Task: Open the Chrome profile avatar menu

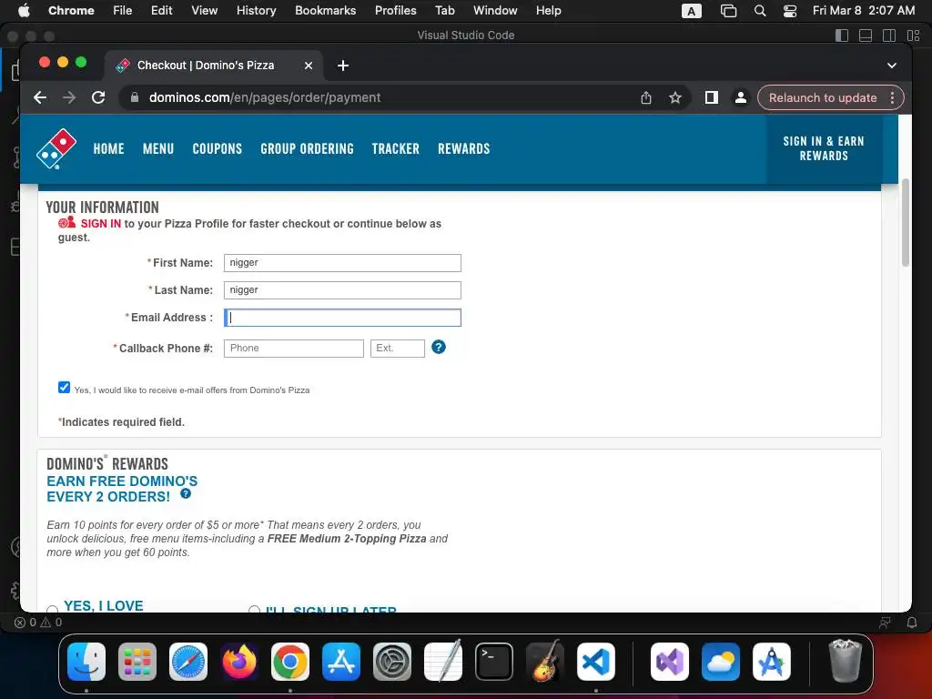Action: 741,97
